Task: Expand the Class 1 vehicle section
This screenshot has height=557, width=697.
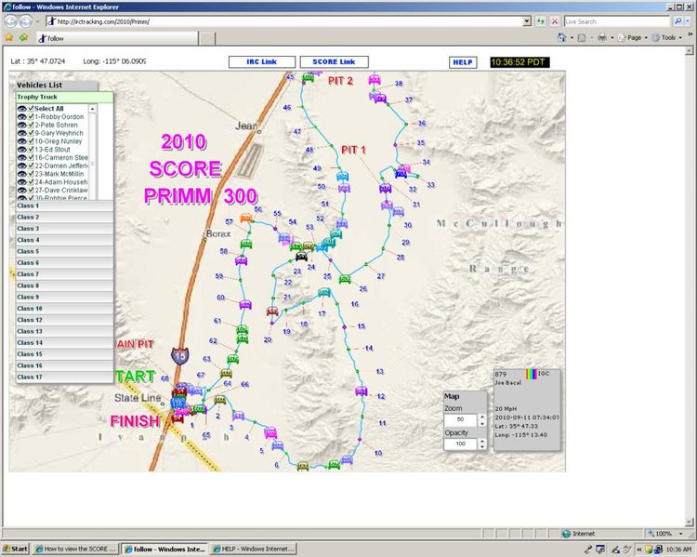Action: tap(64, 206)
